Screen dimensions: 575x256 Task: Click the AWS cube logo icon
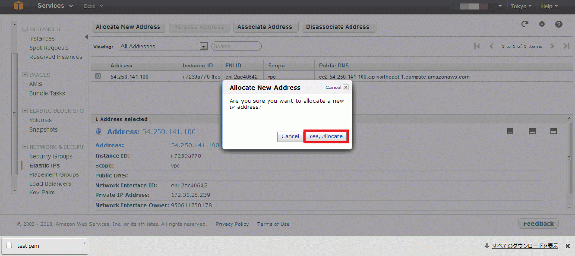tap(19, 6)
